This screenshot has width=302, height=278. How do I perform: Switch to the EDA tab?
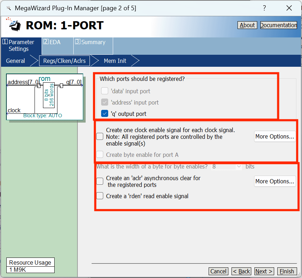[57, 46]
